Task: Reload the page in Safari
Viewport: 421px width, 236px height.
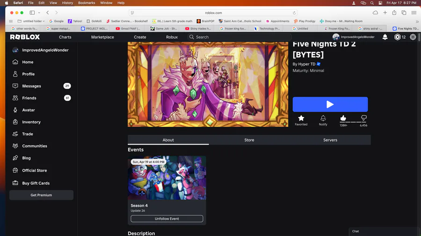Action: coord(294,13)
